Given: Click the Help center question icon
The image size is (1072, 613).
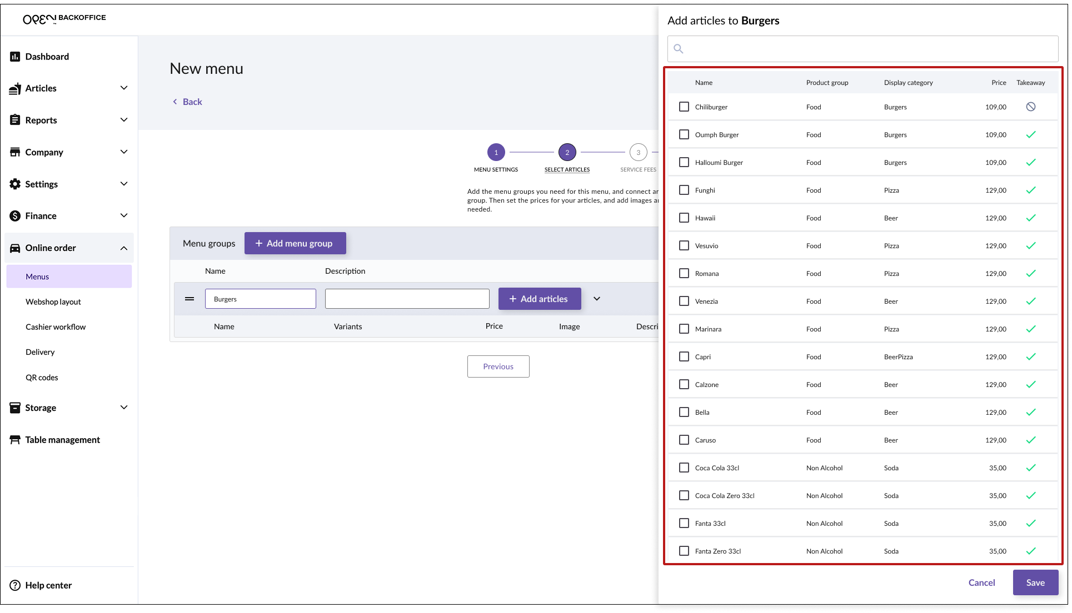Looking at the screenshot, I should pyautogui.click(x=15, y=585).
